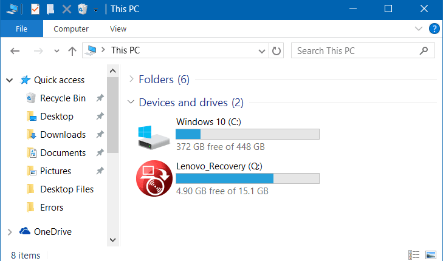Screen dimensions: 443x261
Task: Click the Recycle Bin icon in the title bar
Action: coord(83,9)
